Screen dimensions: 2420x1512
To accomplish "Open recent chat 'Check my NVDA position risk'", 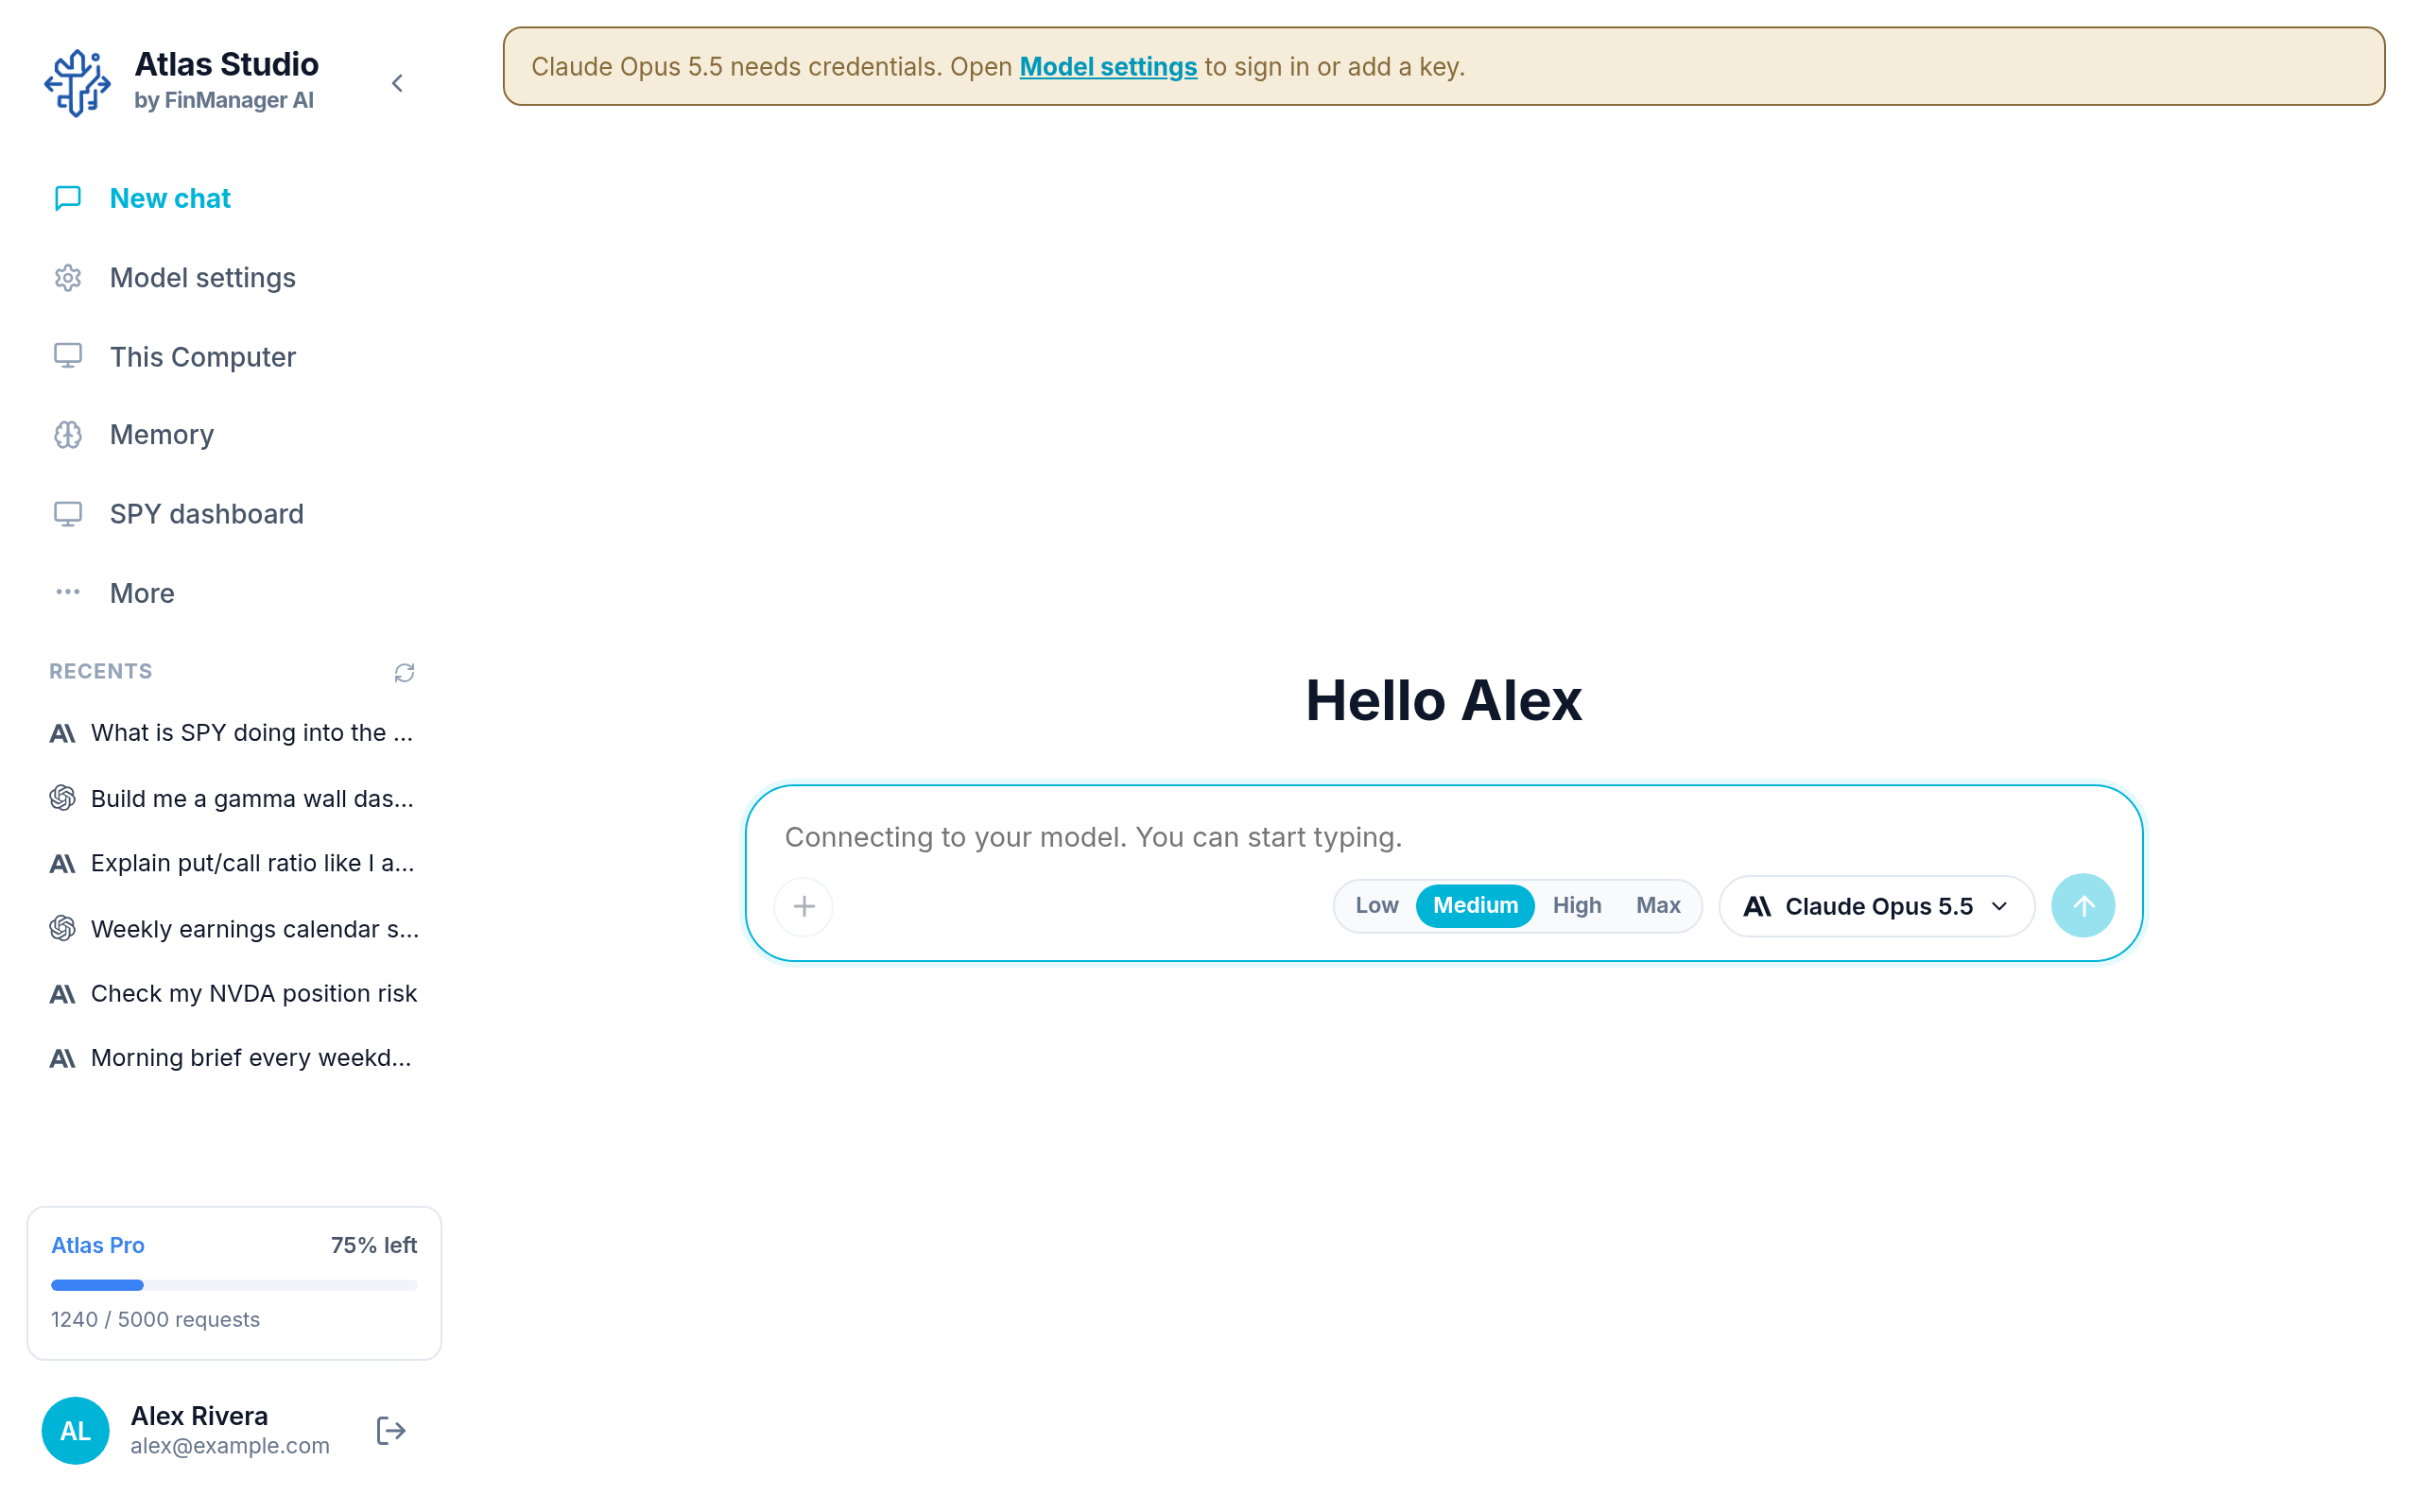I will 234,993.
